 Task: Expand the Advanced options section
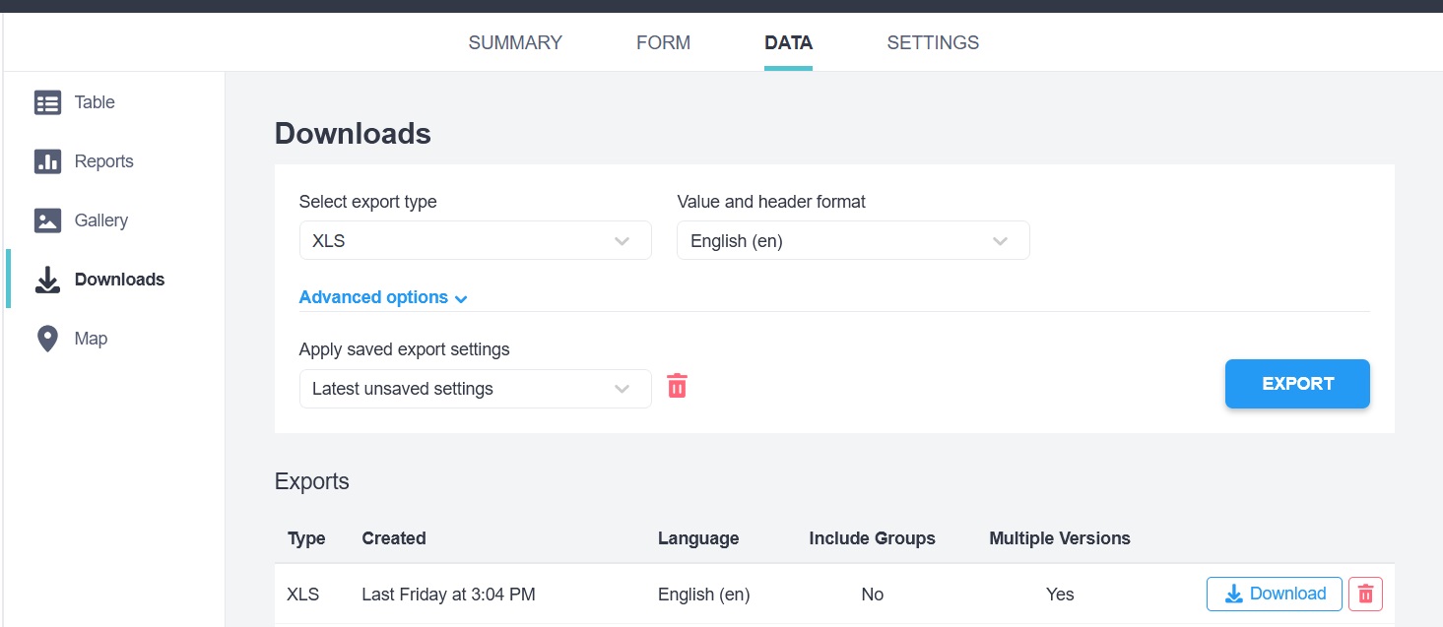pos(382,296)
